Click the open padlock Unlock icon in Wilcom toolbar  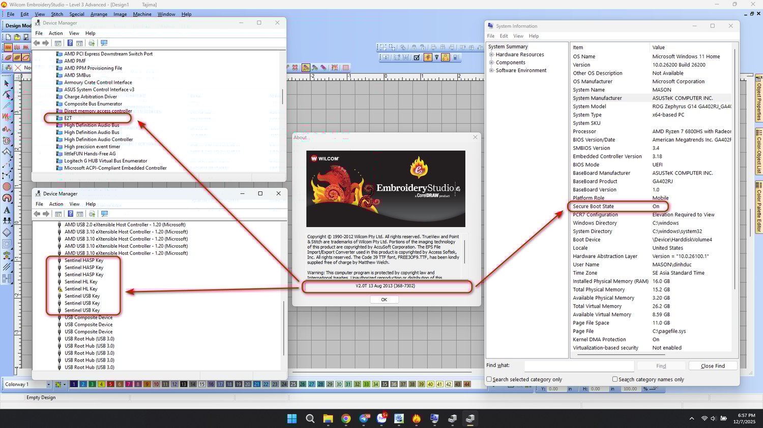tap(423, 48)
